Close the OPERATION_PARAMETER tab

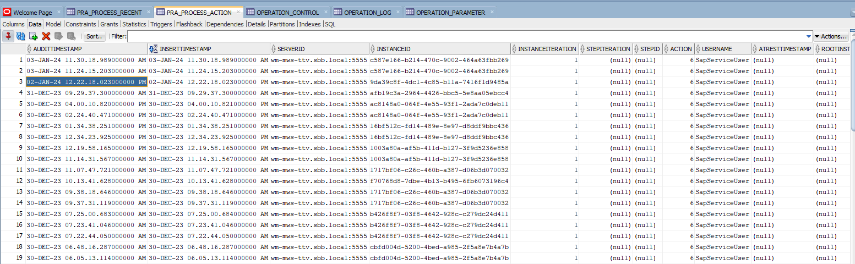(x=492, y=12)
